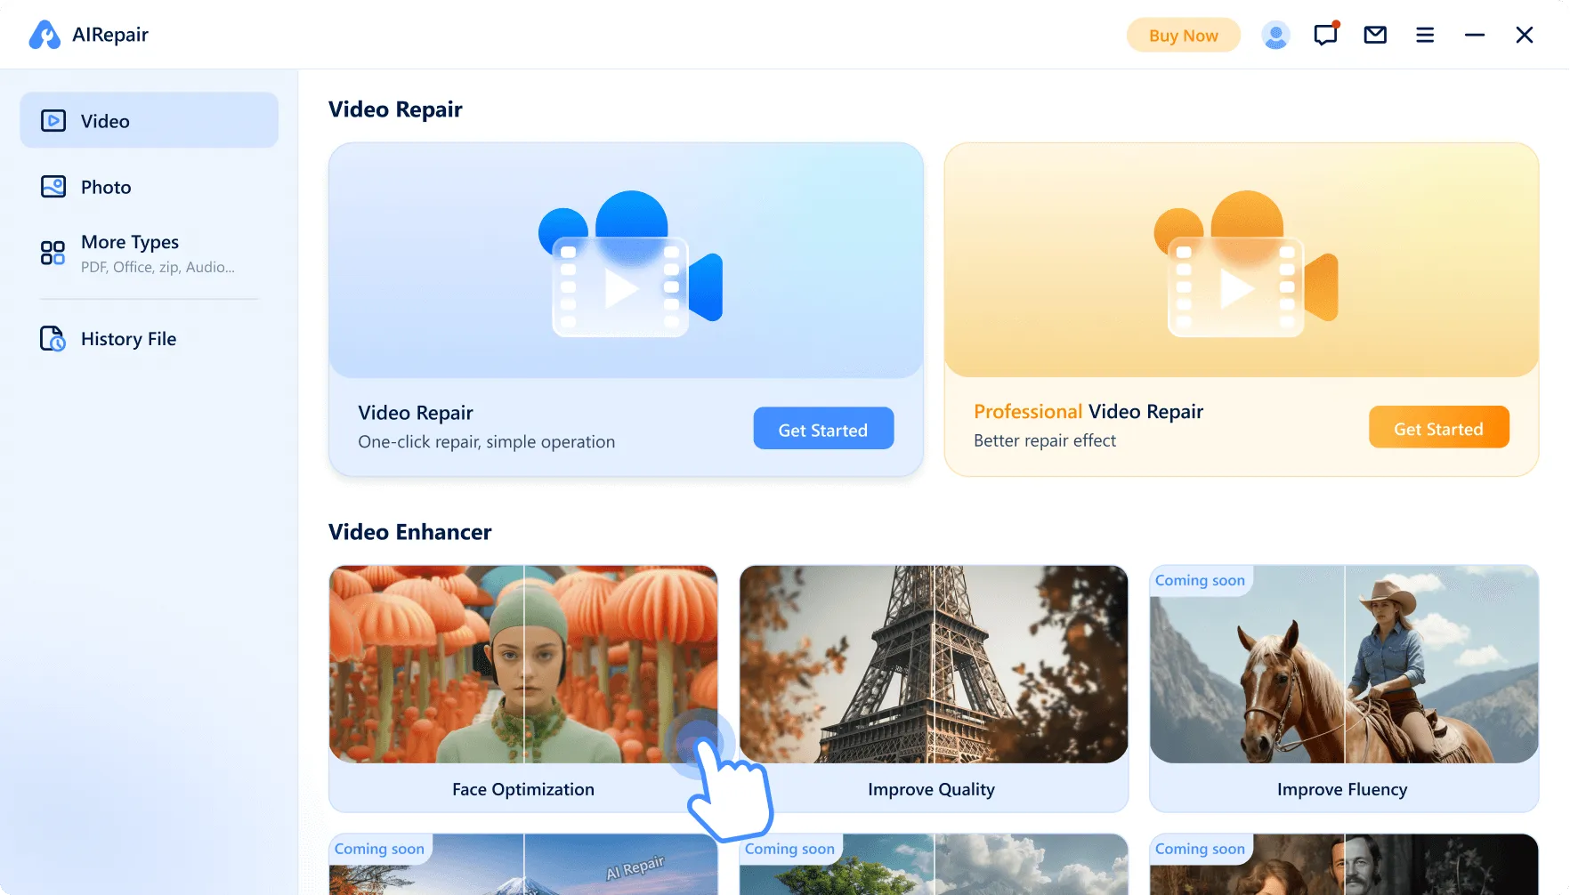Open the horse rider Improve Fluency thumbnail
Image resolution: width=1570 pixels, height=895 pixels.
(1344, 664)
